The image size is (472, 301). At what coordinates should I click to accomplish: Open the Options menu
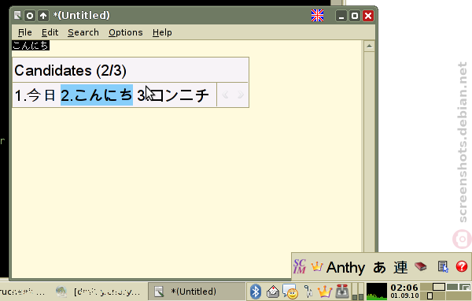[126, 32]
